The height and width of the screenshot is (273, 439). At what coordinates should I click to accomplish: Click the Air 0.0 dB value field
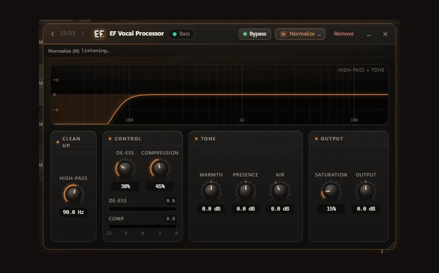tap(280, 209)
